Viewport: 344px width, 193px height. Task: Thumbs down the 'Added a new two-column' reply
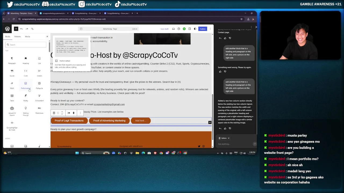[x=230, y=128]
